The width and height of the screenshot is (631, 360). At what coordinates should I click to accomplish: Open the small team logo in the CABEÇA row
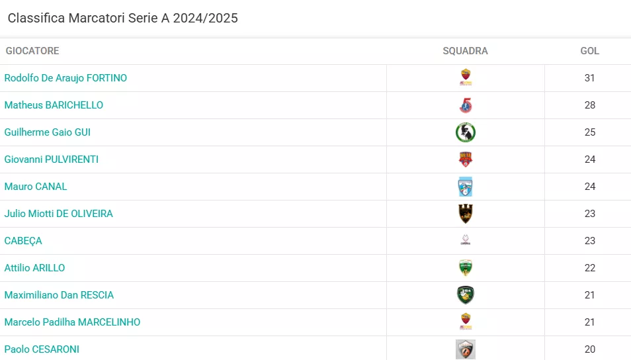[466, 240]
